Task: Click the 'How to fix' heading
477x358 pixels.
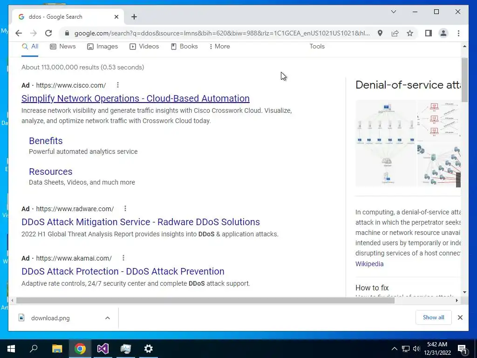Action: tap(372, 288)
